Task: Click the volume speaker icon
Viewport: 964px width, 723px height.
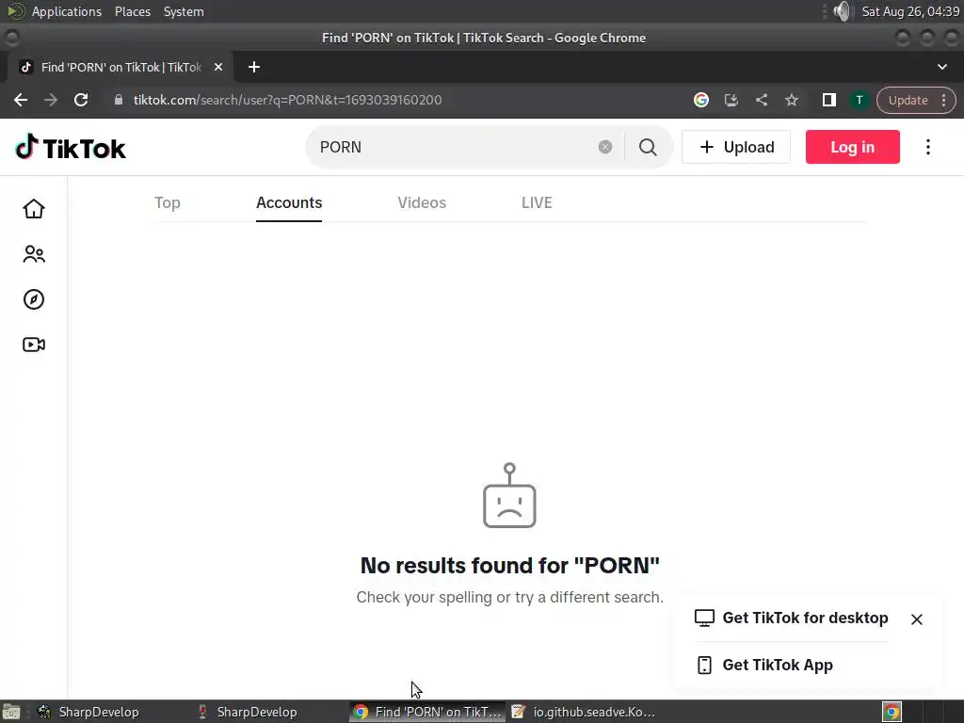Action: pos(843,11)
